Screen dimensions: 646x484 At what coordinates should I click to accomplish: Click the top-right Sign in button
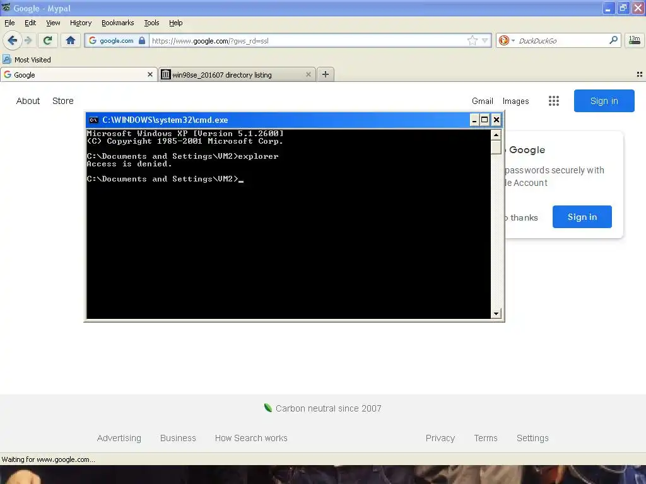(x=604, y=101)
